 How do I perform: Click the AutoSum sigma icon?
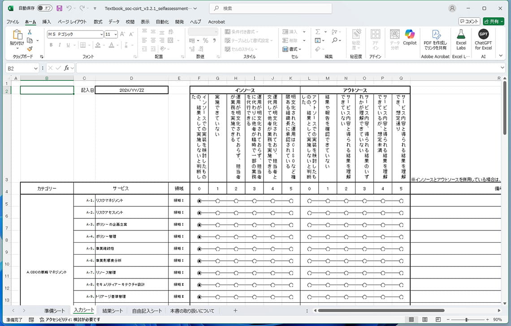(x=318, y=32)
